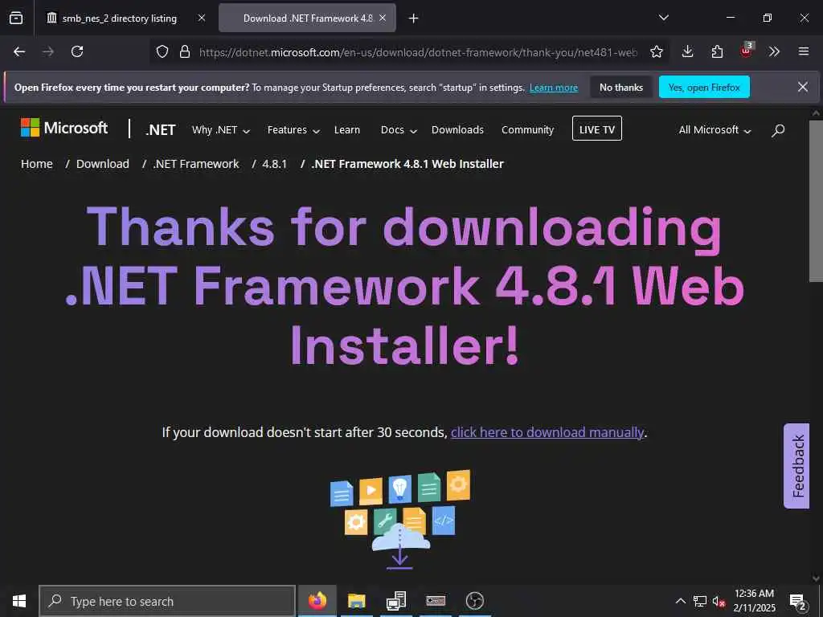Select the Download .NET Framework 4.8 tab

coord(307,18)
